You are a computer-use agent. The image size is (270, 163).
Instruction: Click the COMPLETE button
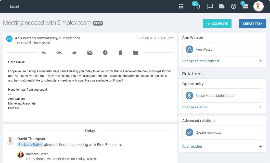(x=217, y=24)
